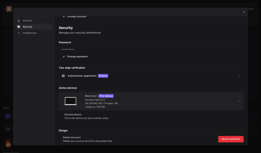
Task: Click the Active devices heading
Action: tap(68, 88)
